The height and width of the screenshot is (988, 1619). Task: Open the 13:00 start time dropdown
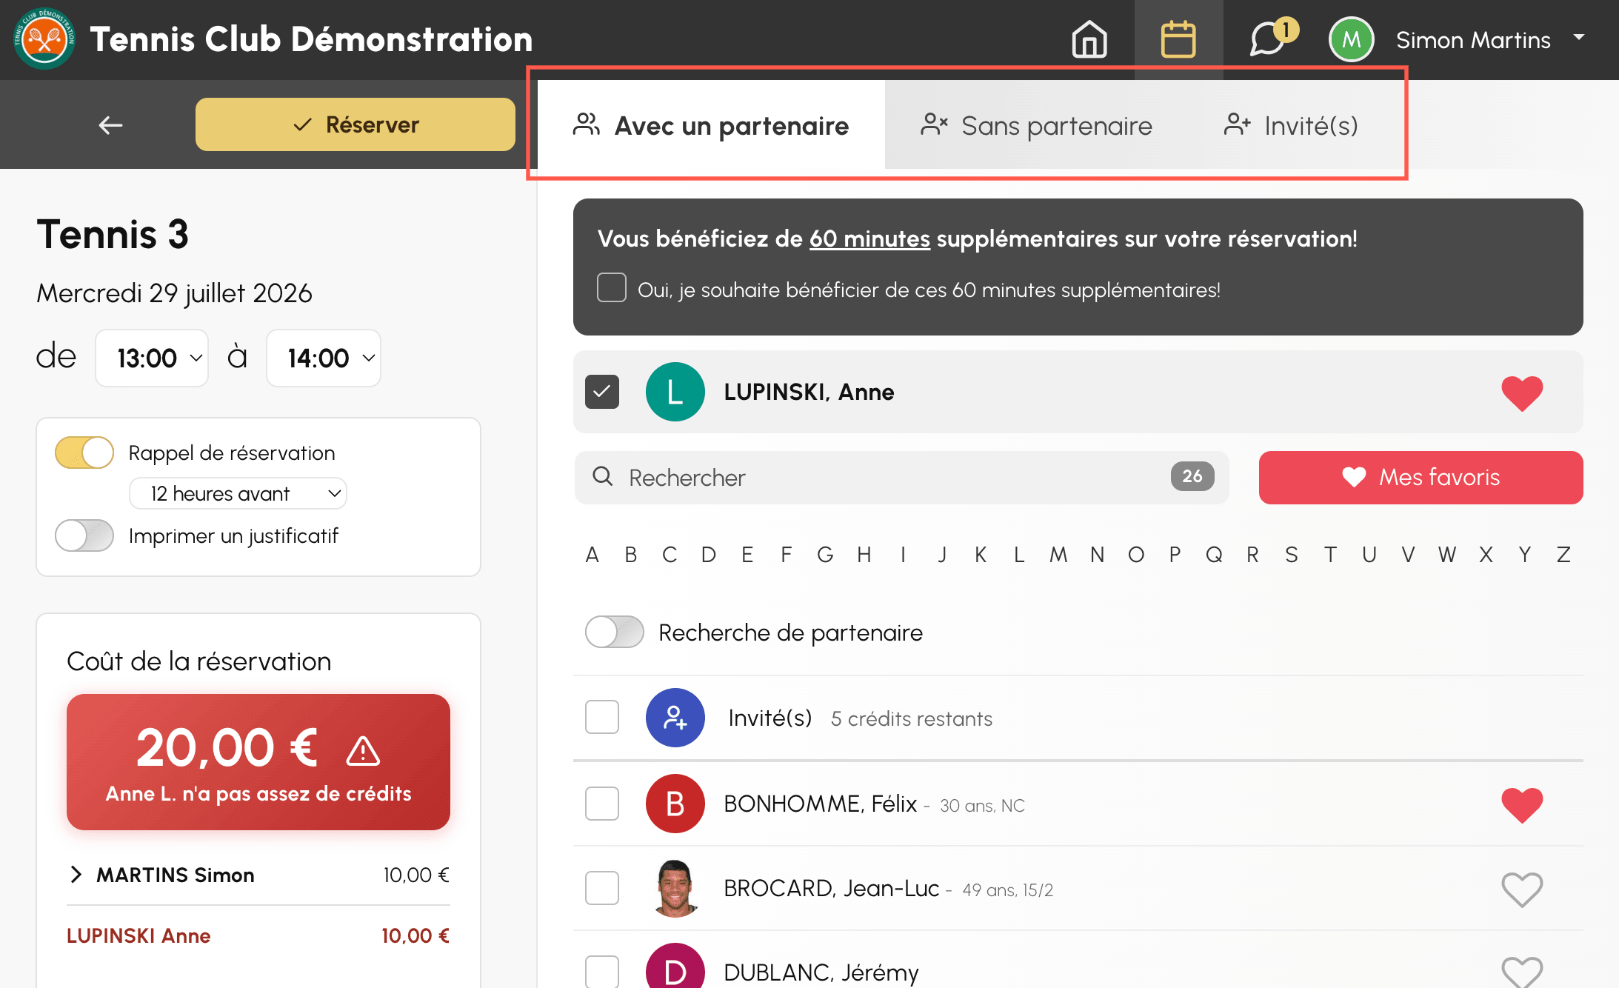tap(152, 358)
